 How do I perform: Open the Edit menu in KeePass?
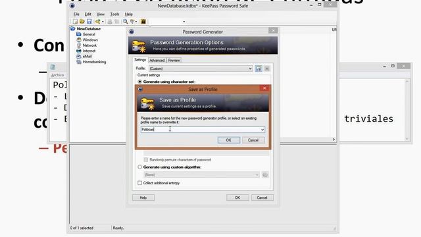coord(87,14)
